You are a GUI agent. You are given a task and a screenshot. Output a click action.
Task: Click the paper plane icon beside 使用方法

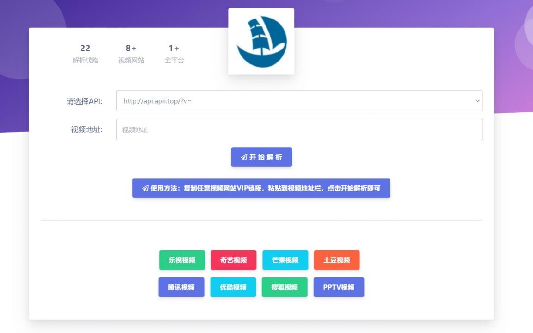(x=145, y=188)
